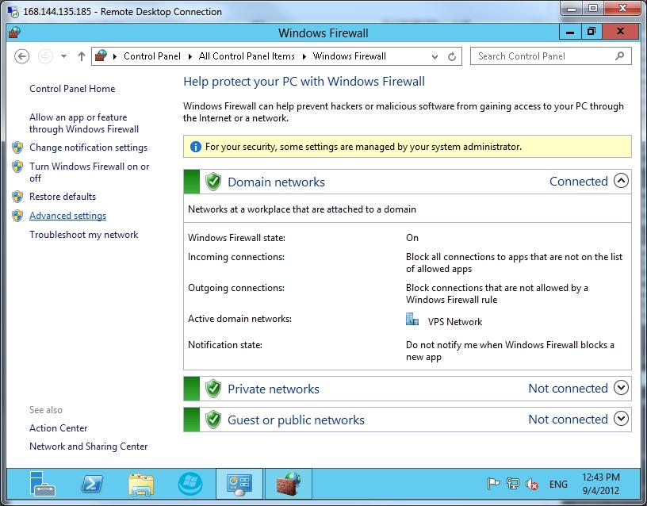Screen dimensions: 647x506
Task: Expand Guest or public networks section
Action: pyautogui.click(x=621, y=419)
